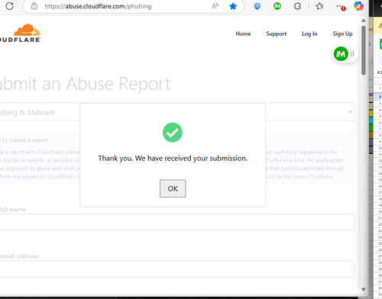Open the Support navigation link
The height and width of the screenshot is (299, 382).
pos(277,34)
